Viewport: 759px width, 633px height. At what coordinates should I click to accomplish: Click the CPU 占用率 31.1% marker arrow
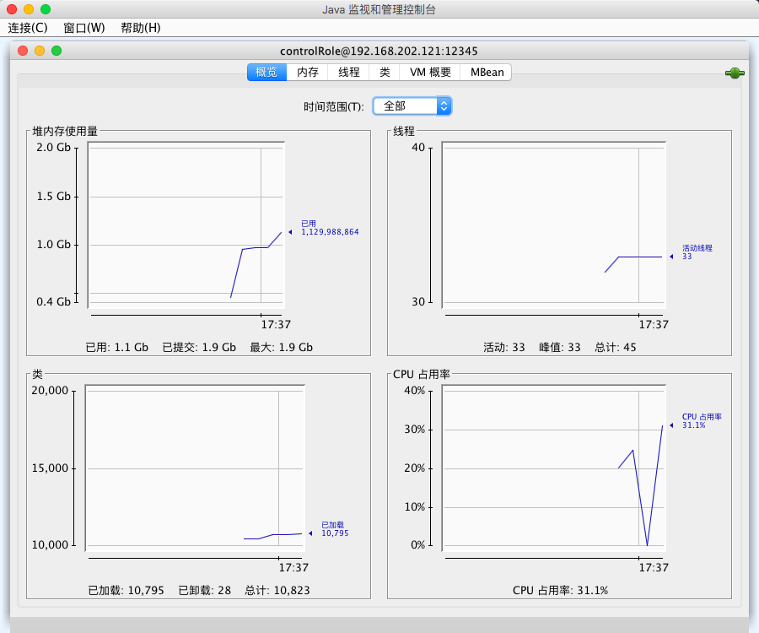(671, 425)
